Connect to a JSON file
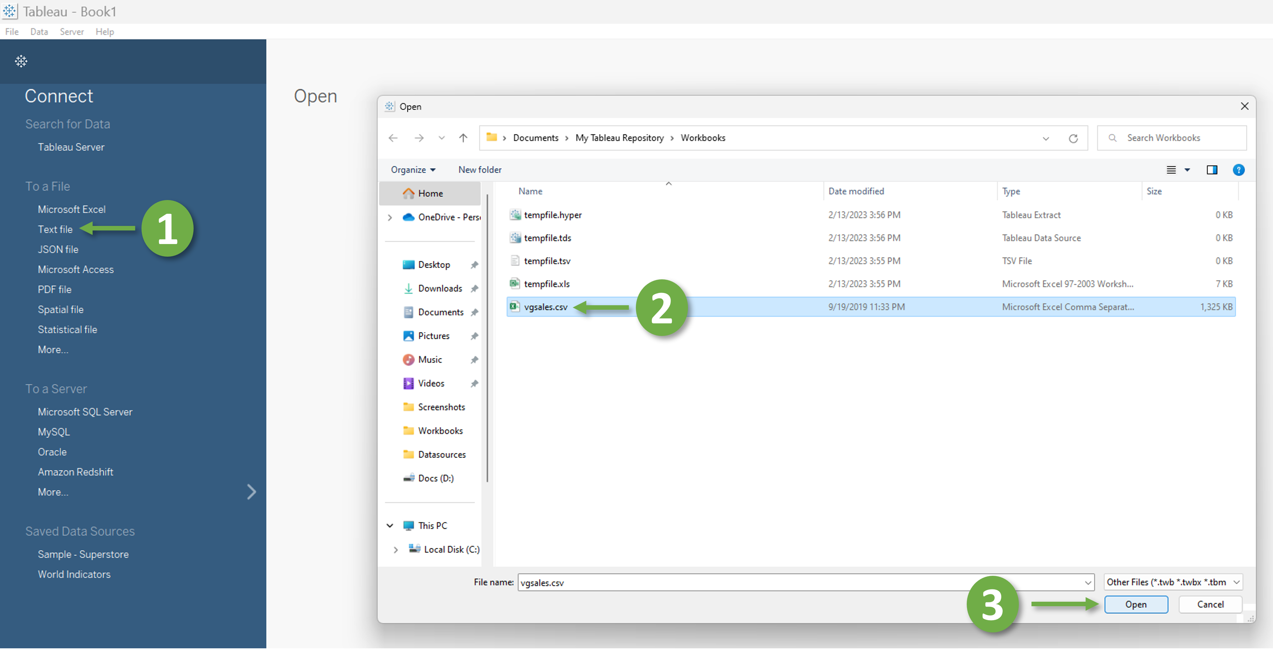 58,249
